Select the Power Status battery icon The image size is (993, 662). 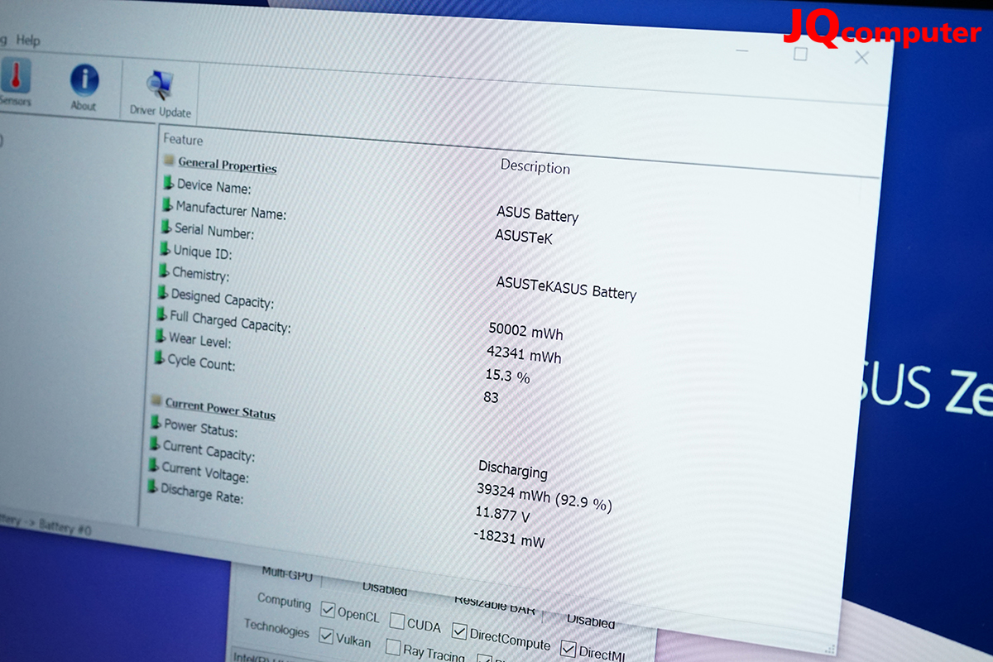[156, 422]
